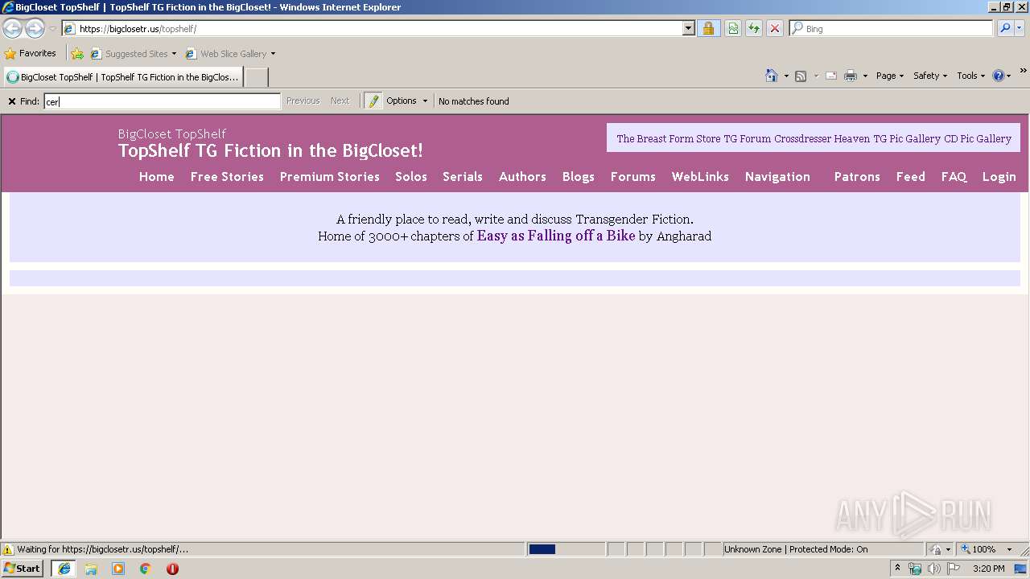Click the Compatibility View icon
The image size is (1030, 579).
tap(733, 29)
